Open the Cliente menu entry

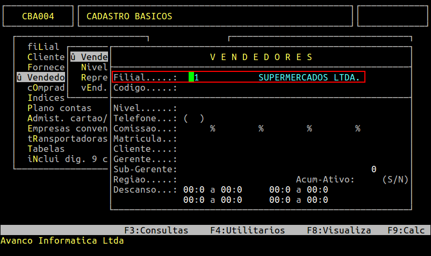click(x=46, y=57)
